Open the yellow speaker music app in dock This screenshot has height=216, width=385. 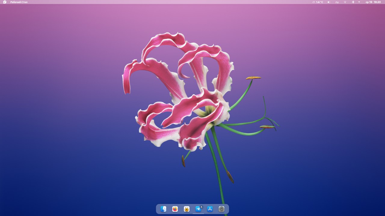[x=186, y=209]
